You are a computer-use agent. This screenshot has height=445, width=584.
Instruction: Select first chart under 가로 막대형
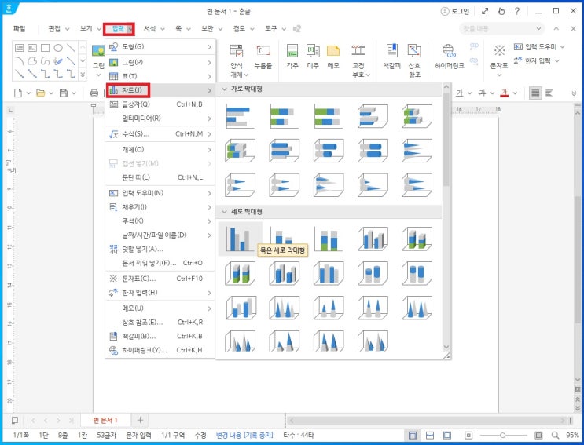(241, 116)
